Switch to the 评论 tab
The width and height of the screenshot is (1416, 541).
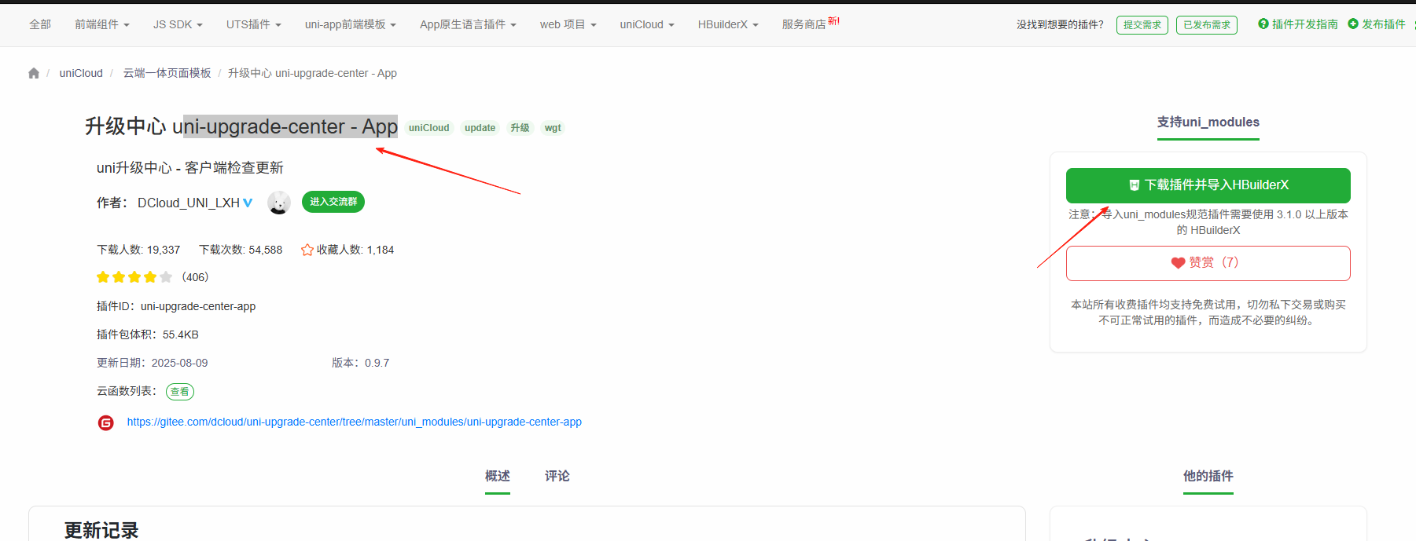click(557, 476)
